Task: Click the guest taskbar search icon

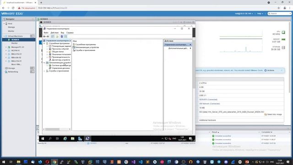Action: 50,138
